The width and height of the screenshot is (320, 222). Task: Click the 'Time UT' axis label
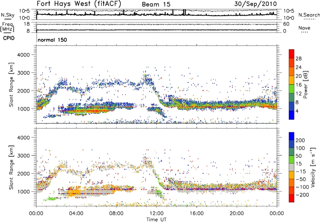click(156, 220)
